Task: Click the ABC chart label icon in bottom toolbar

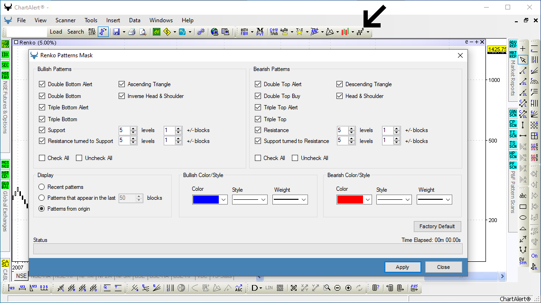Action: (238, 288)
